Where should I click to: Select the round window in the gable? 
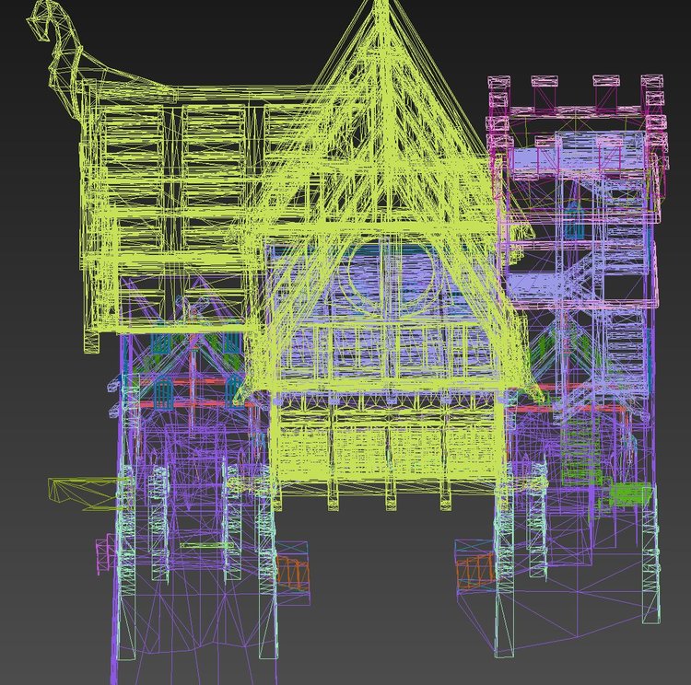[x=391, y=276]
